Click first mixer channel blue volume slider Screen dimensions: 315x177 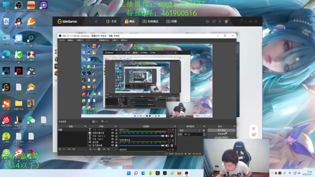[142, 136]
